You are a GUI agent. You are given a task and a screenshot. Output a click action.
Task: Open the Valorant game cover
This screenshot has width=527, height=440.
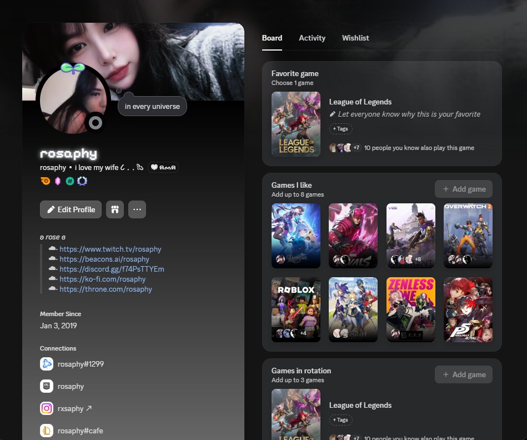[411, 236]
